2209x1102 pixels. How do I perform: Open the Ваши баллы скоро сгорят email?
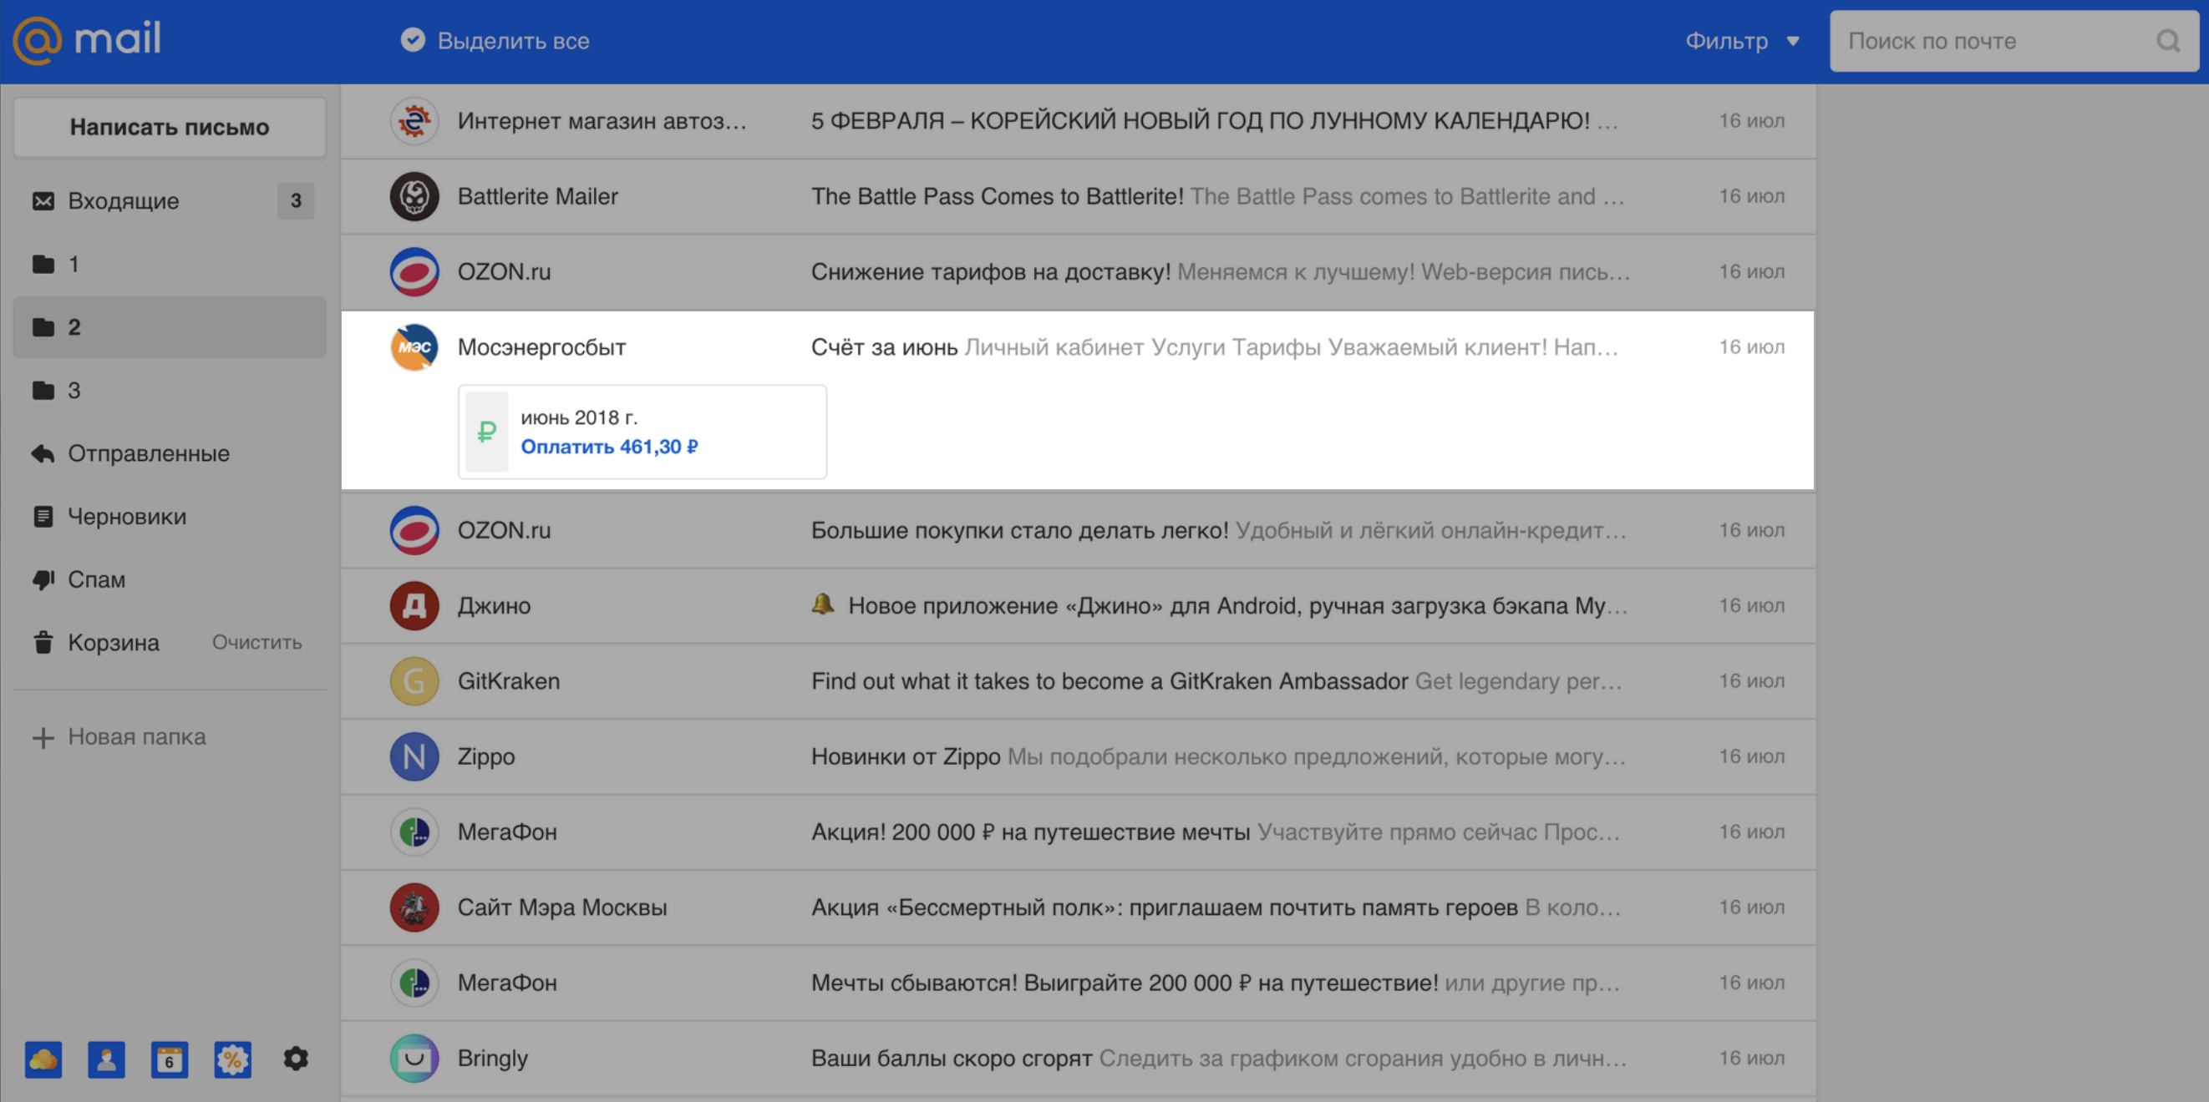[1077, 1059]
